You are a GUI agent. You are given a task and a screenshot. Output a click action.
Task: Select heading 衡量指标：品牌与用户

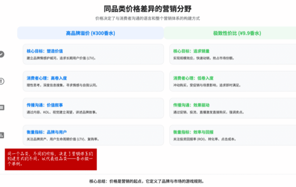point(47,132)
